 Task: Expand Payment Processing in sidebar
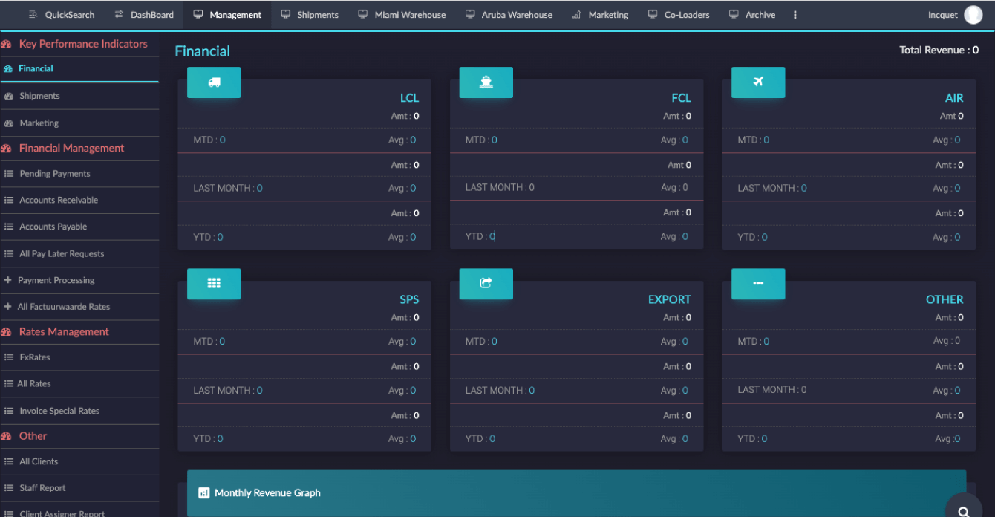click(56, 280)
